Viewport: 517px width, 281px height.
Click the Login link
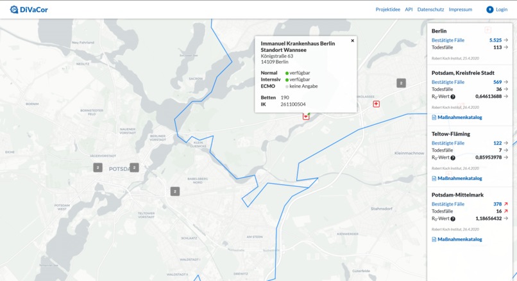pyautogui.click(x=502, y=10)
